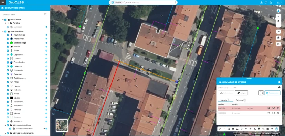Viewport: 285px width, 136px height.
Task: Open the Entidad selector in the search bar
Action: (x=116, y=2)
